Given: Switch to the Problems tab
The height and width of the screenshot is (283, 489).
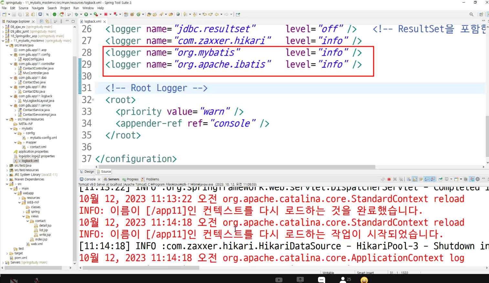Looking at the screenshot, I should click(150, 179).
